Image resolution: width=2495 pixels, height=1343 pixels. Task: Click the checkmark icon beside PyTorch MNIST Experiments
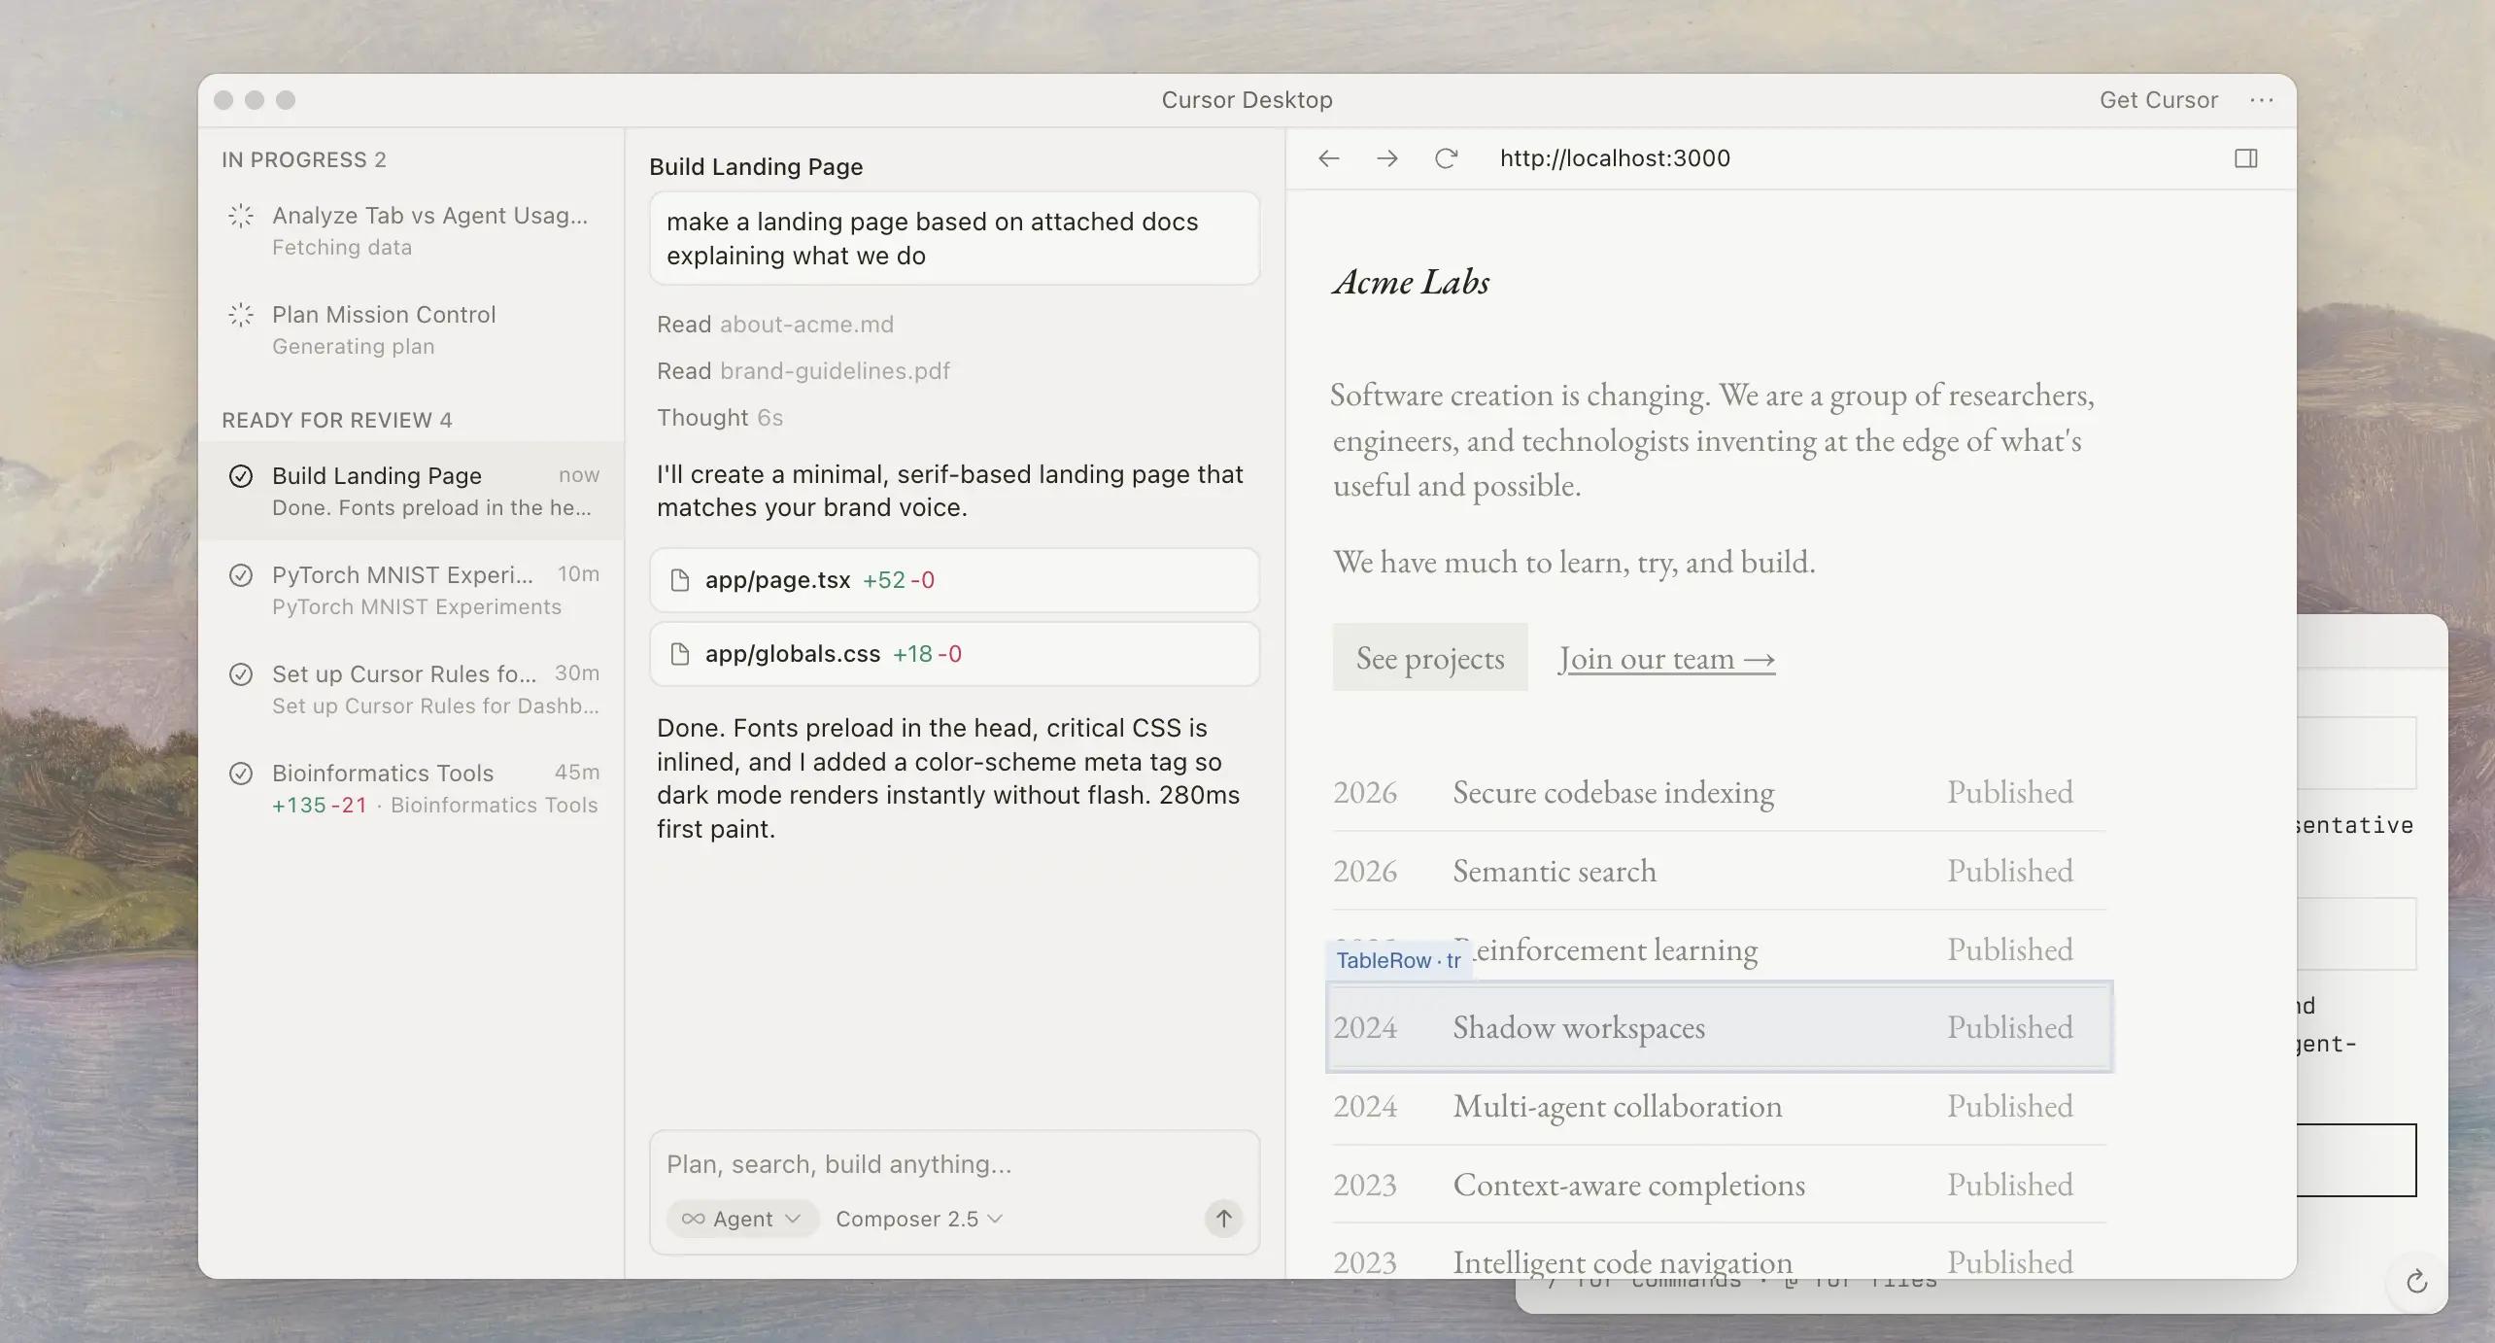[x=241, y=575]
